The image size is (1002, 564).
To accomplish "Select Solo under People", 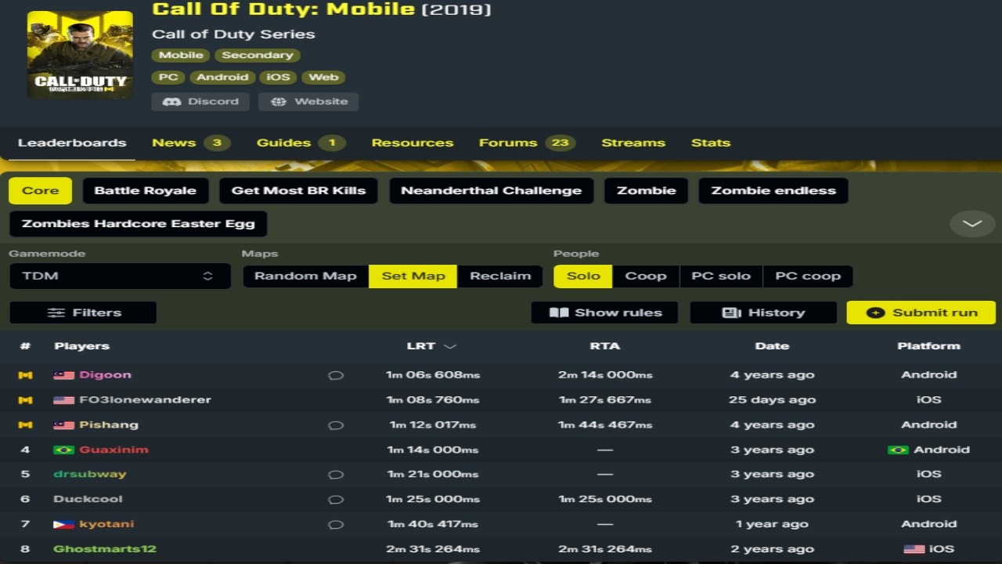I will [583, 276].
